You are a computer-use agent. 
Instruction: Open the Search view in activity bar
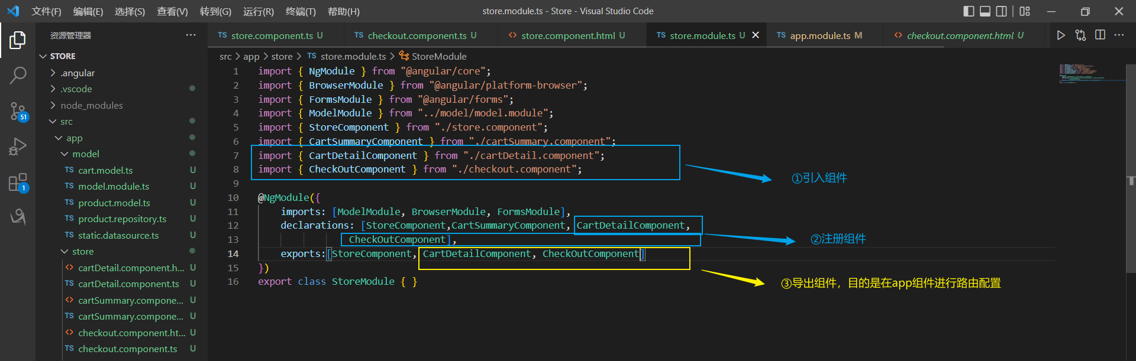pyautogui.click(x=18, y=76)
